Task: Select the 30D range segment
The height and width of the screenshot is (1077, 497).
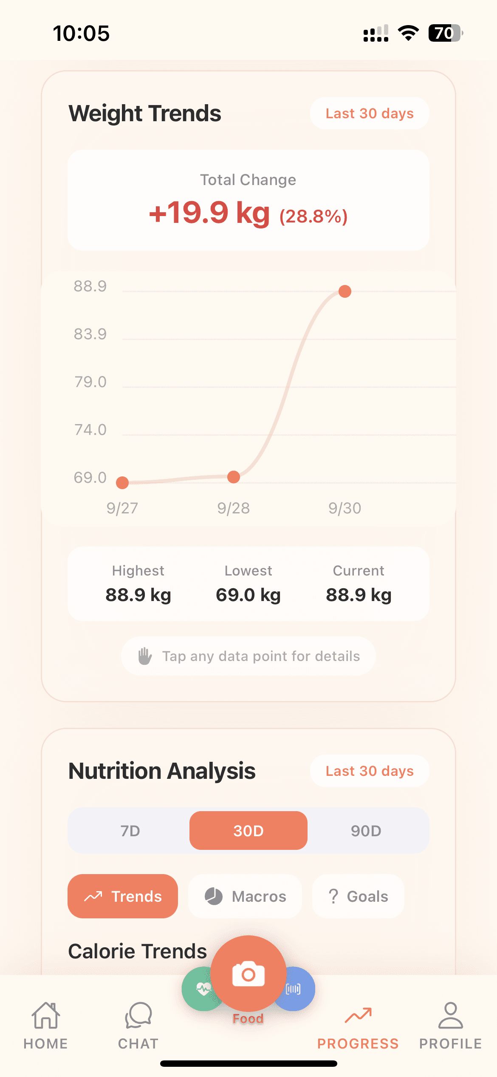Action: [x=248, y=831]
